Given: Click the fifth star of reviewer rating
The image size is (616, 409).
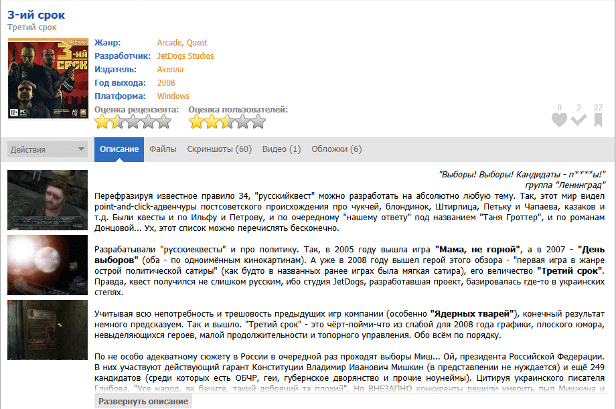Looking at the screenshot, I should click(164, 122).
